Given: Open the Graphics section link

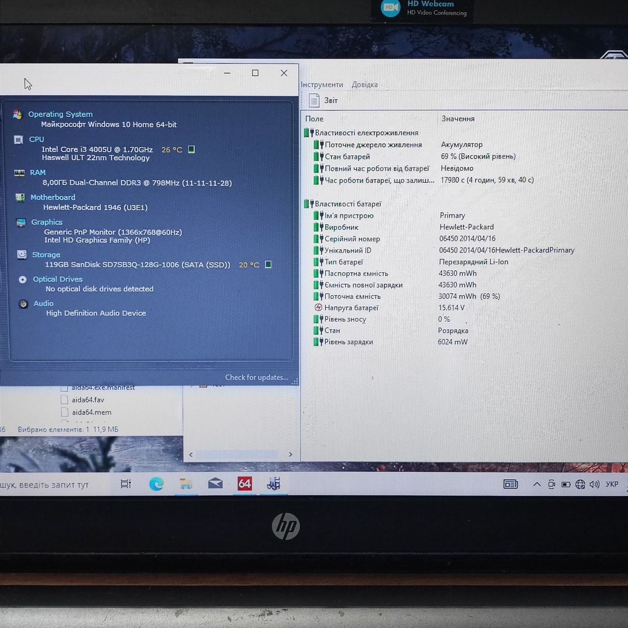Looking at the screenshot, I should (x=47, y=222).
